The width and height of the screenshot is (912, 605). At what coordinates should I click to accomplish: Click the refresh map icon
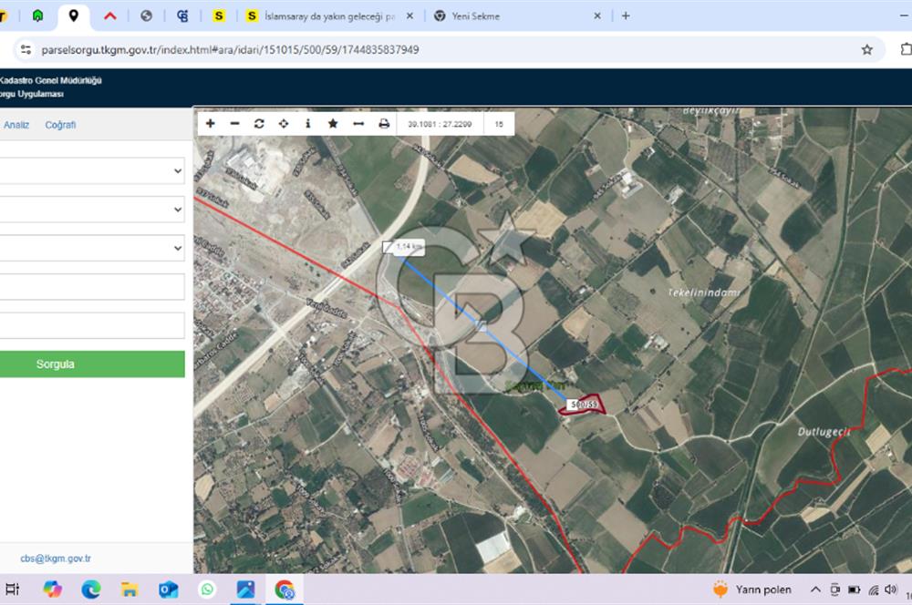click(x=259, y=124)
